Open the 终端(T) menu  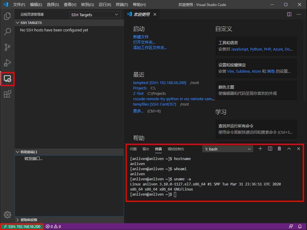click(x=122, y=4)
